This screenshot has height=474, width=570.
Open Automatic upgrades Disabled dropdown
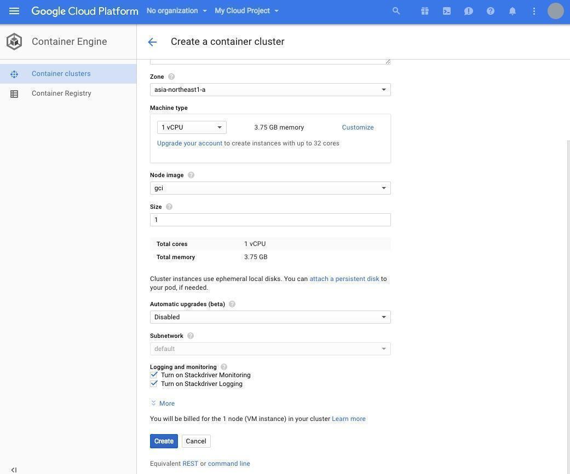tap(270, 317)
